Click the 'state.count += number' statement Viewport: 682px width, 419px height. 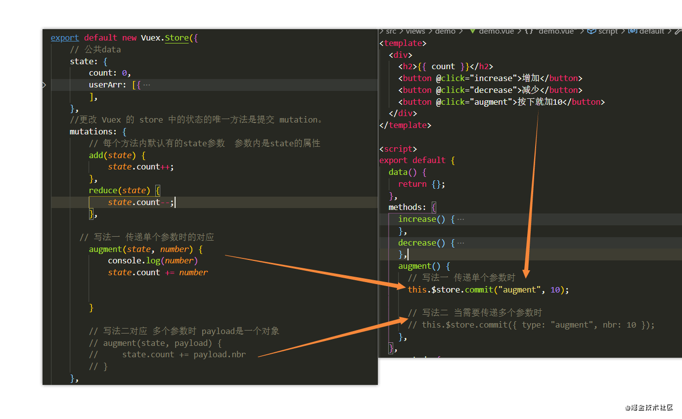[158, 273]
